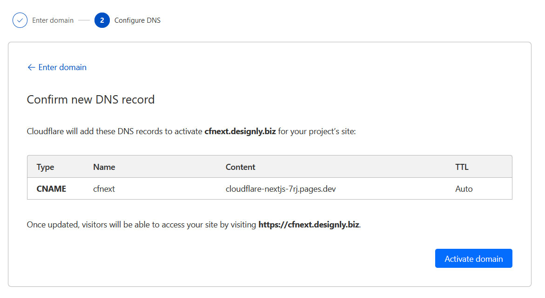Go back via the Enter domain link
Screen dimensions: 545x298
(62, 67)
